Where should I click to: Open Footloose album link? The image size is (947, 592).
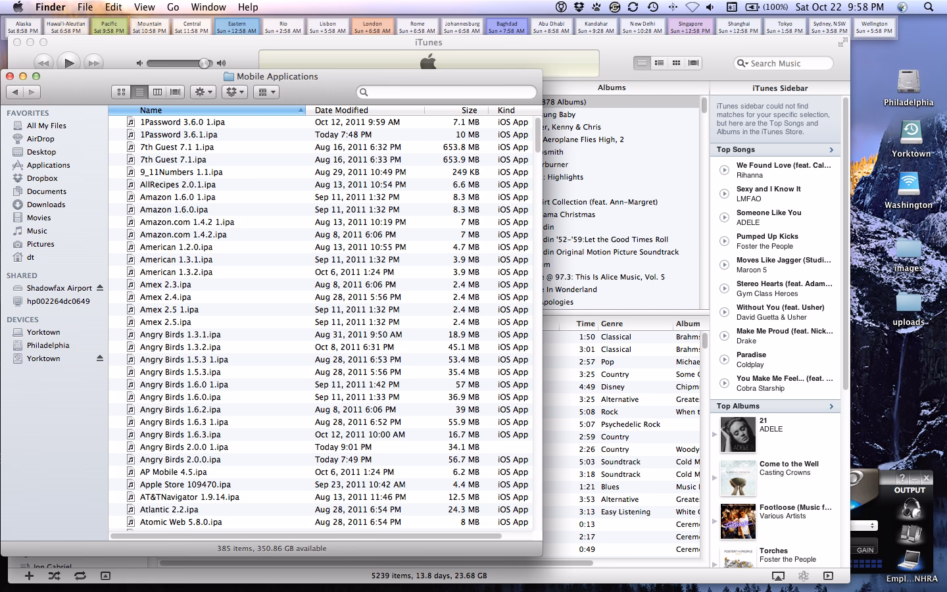tap(796, 507)
